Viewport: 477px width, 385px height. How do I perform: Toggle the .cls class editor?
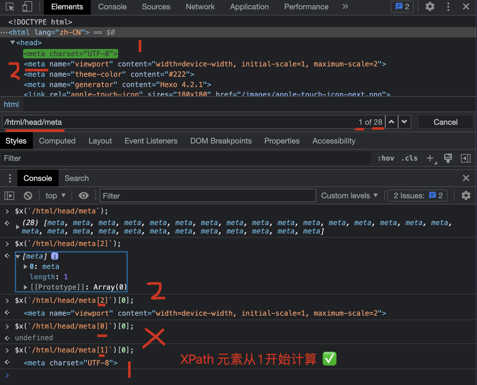click(409, 158)
